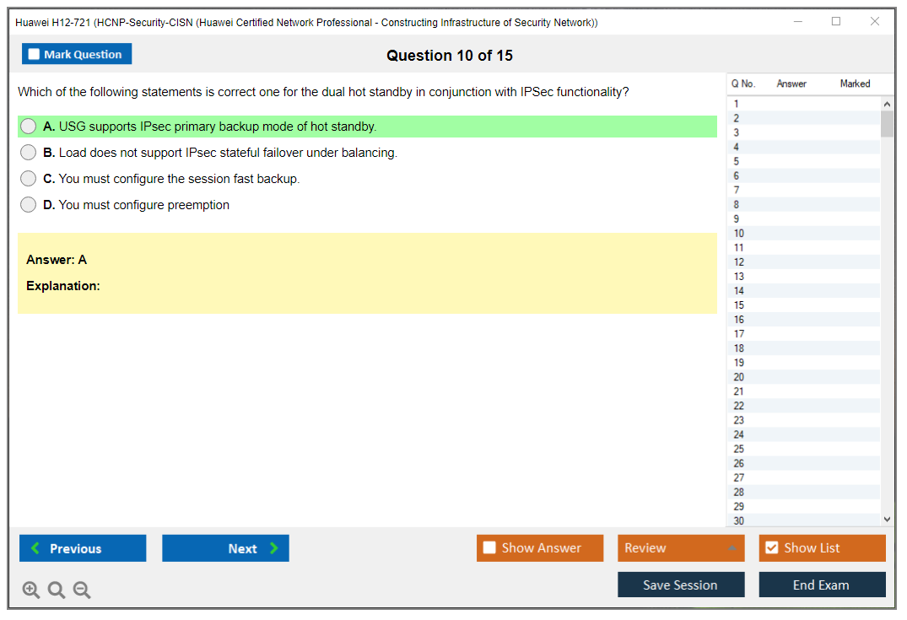This screenshot has width=907, height=620.
Task: Advance with the Next button
Action: [225, 548]
